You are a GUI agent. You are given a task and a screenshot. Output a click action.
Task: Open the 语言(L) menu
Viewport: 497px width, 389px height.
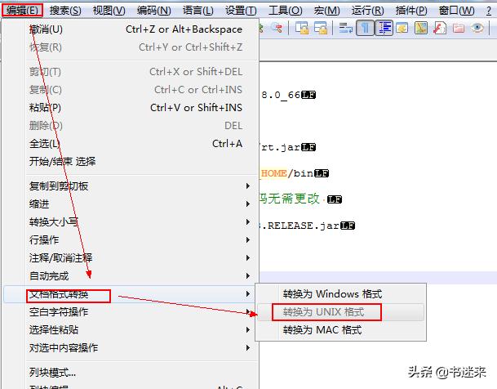click(x=197, y=11)
